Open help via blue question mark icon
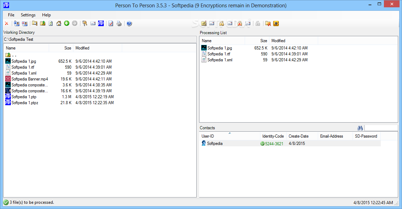The height and width of the screenshot is (209, 402). 129,24
